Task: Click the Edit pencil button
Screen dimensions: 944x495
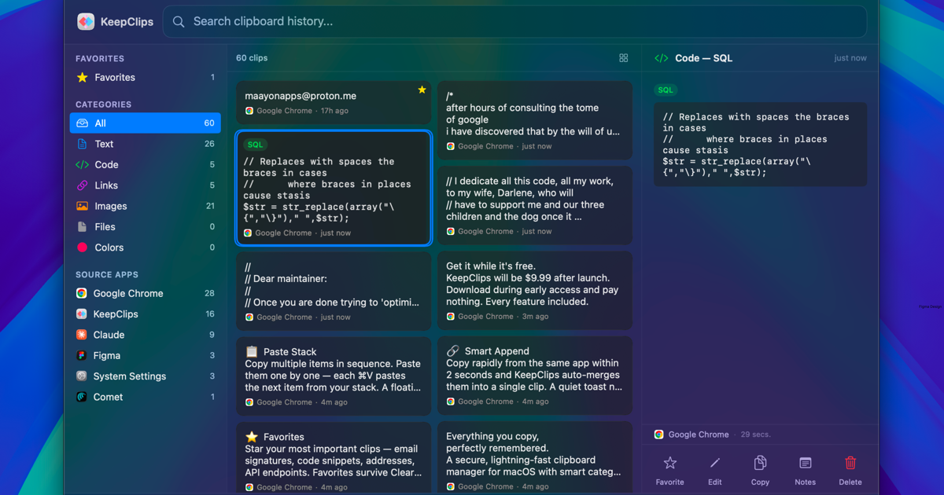Action: click(714, 471)
